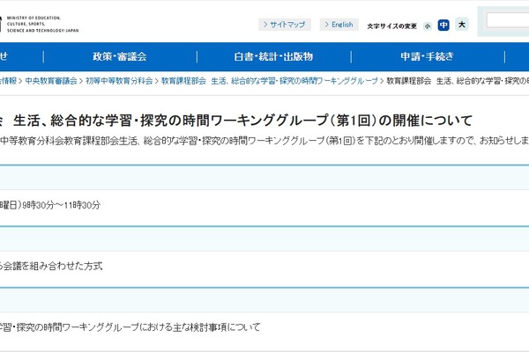This screenshot has width=529, height=352.
Task: Open the 白書・統計・出版物 menu
Action: 272,57
